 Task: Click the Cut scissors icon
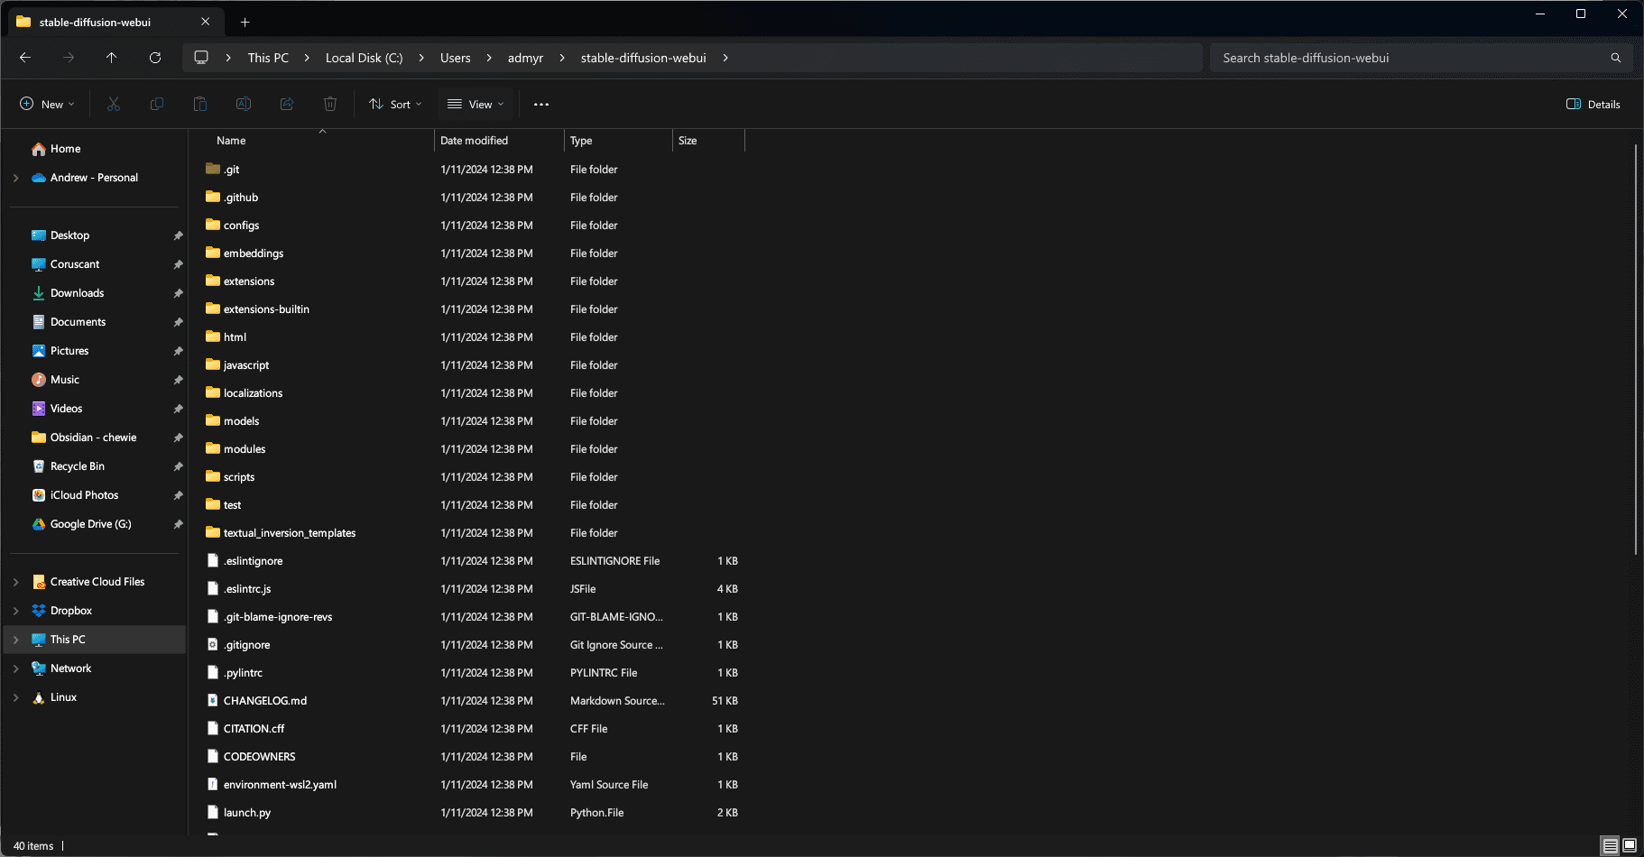coord(114,105)
